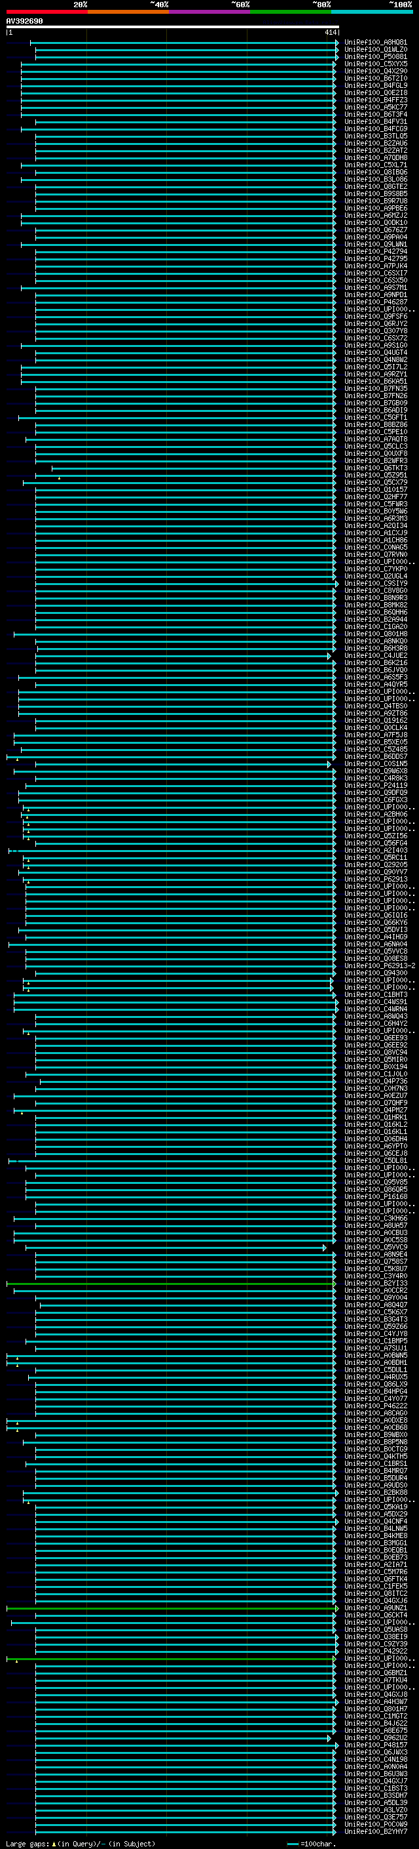Click label UniRef100_Q29205

click(375, 865)
